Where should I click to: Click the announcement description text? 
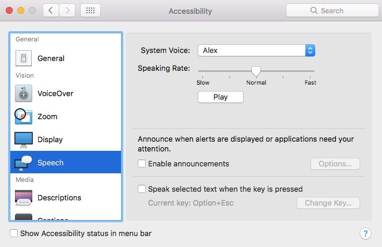click(x=245, y=144)
